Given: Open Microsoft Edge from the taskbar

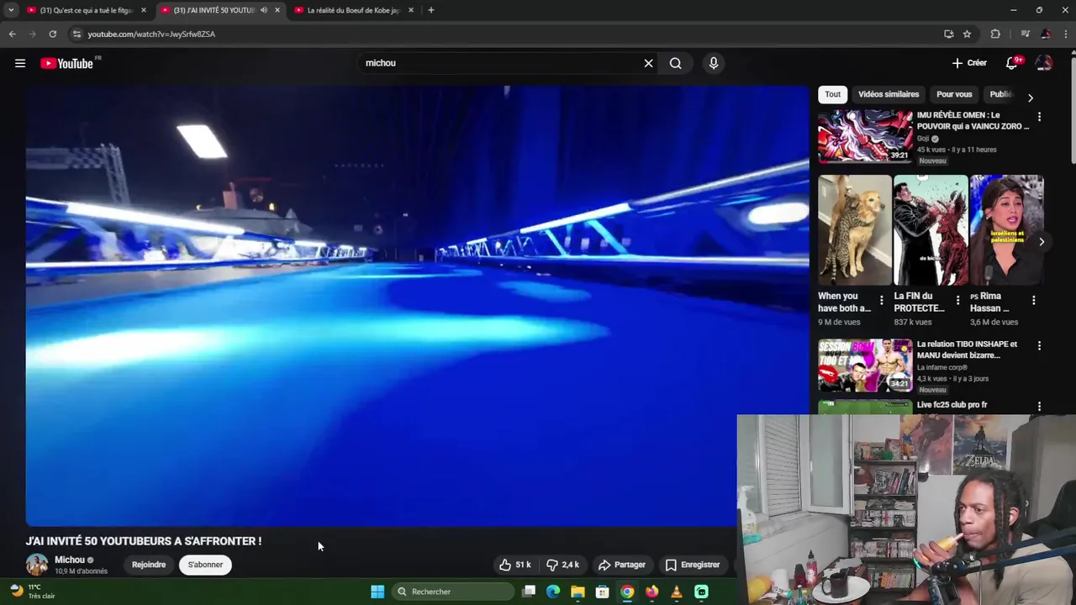Looking at the screenshot, I should click(x=553, y=592).
